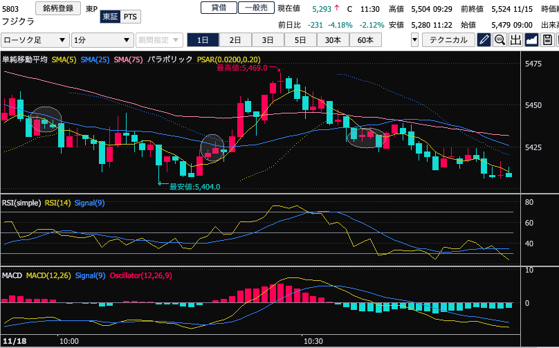559x348 pixels.
Task: Open the 1分 interval dropdown
Action: (x=102, y=40)
